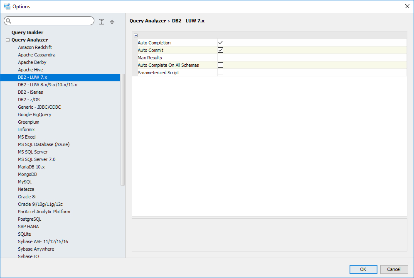The height and width of the screenshot is (278, 414).
Task: Uncheck the Auto Commit checkbox
Action: pyautogui.click(x=221, y=50)
